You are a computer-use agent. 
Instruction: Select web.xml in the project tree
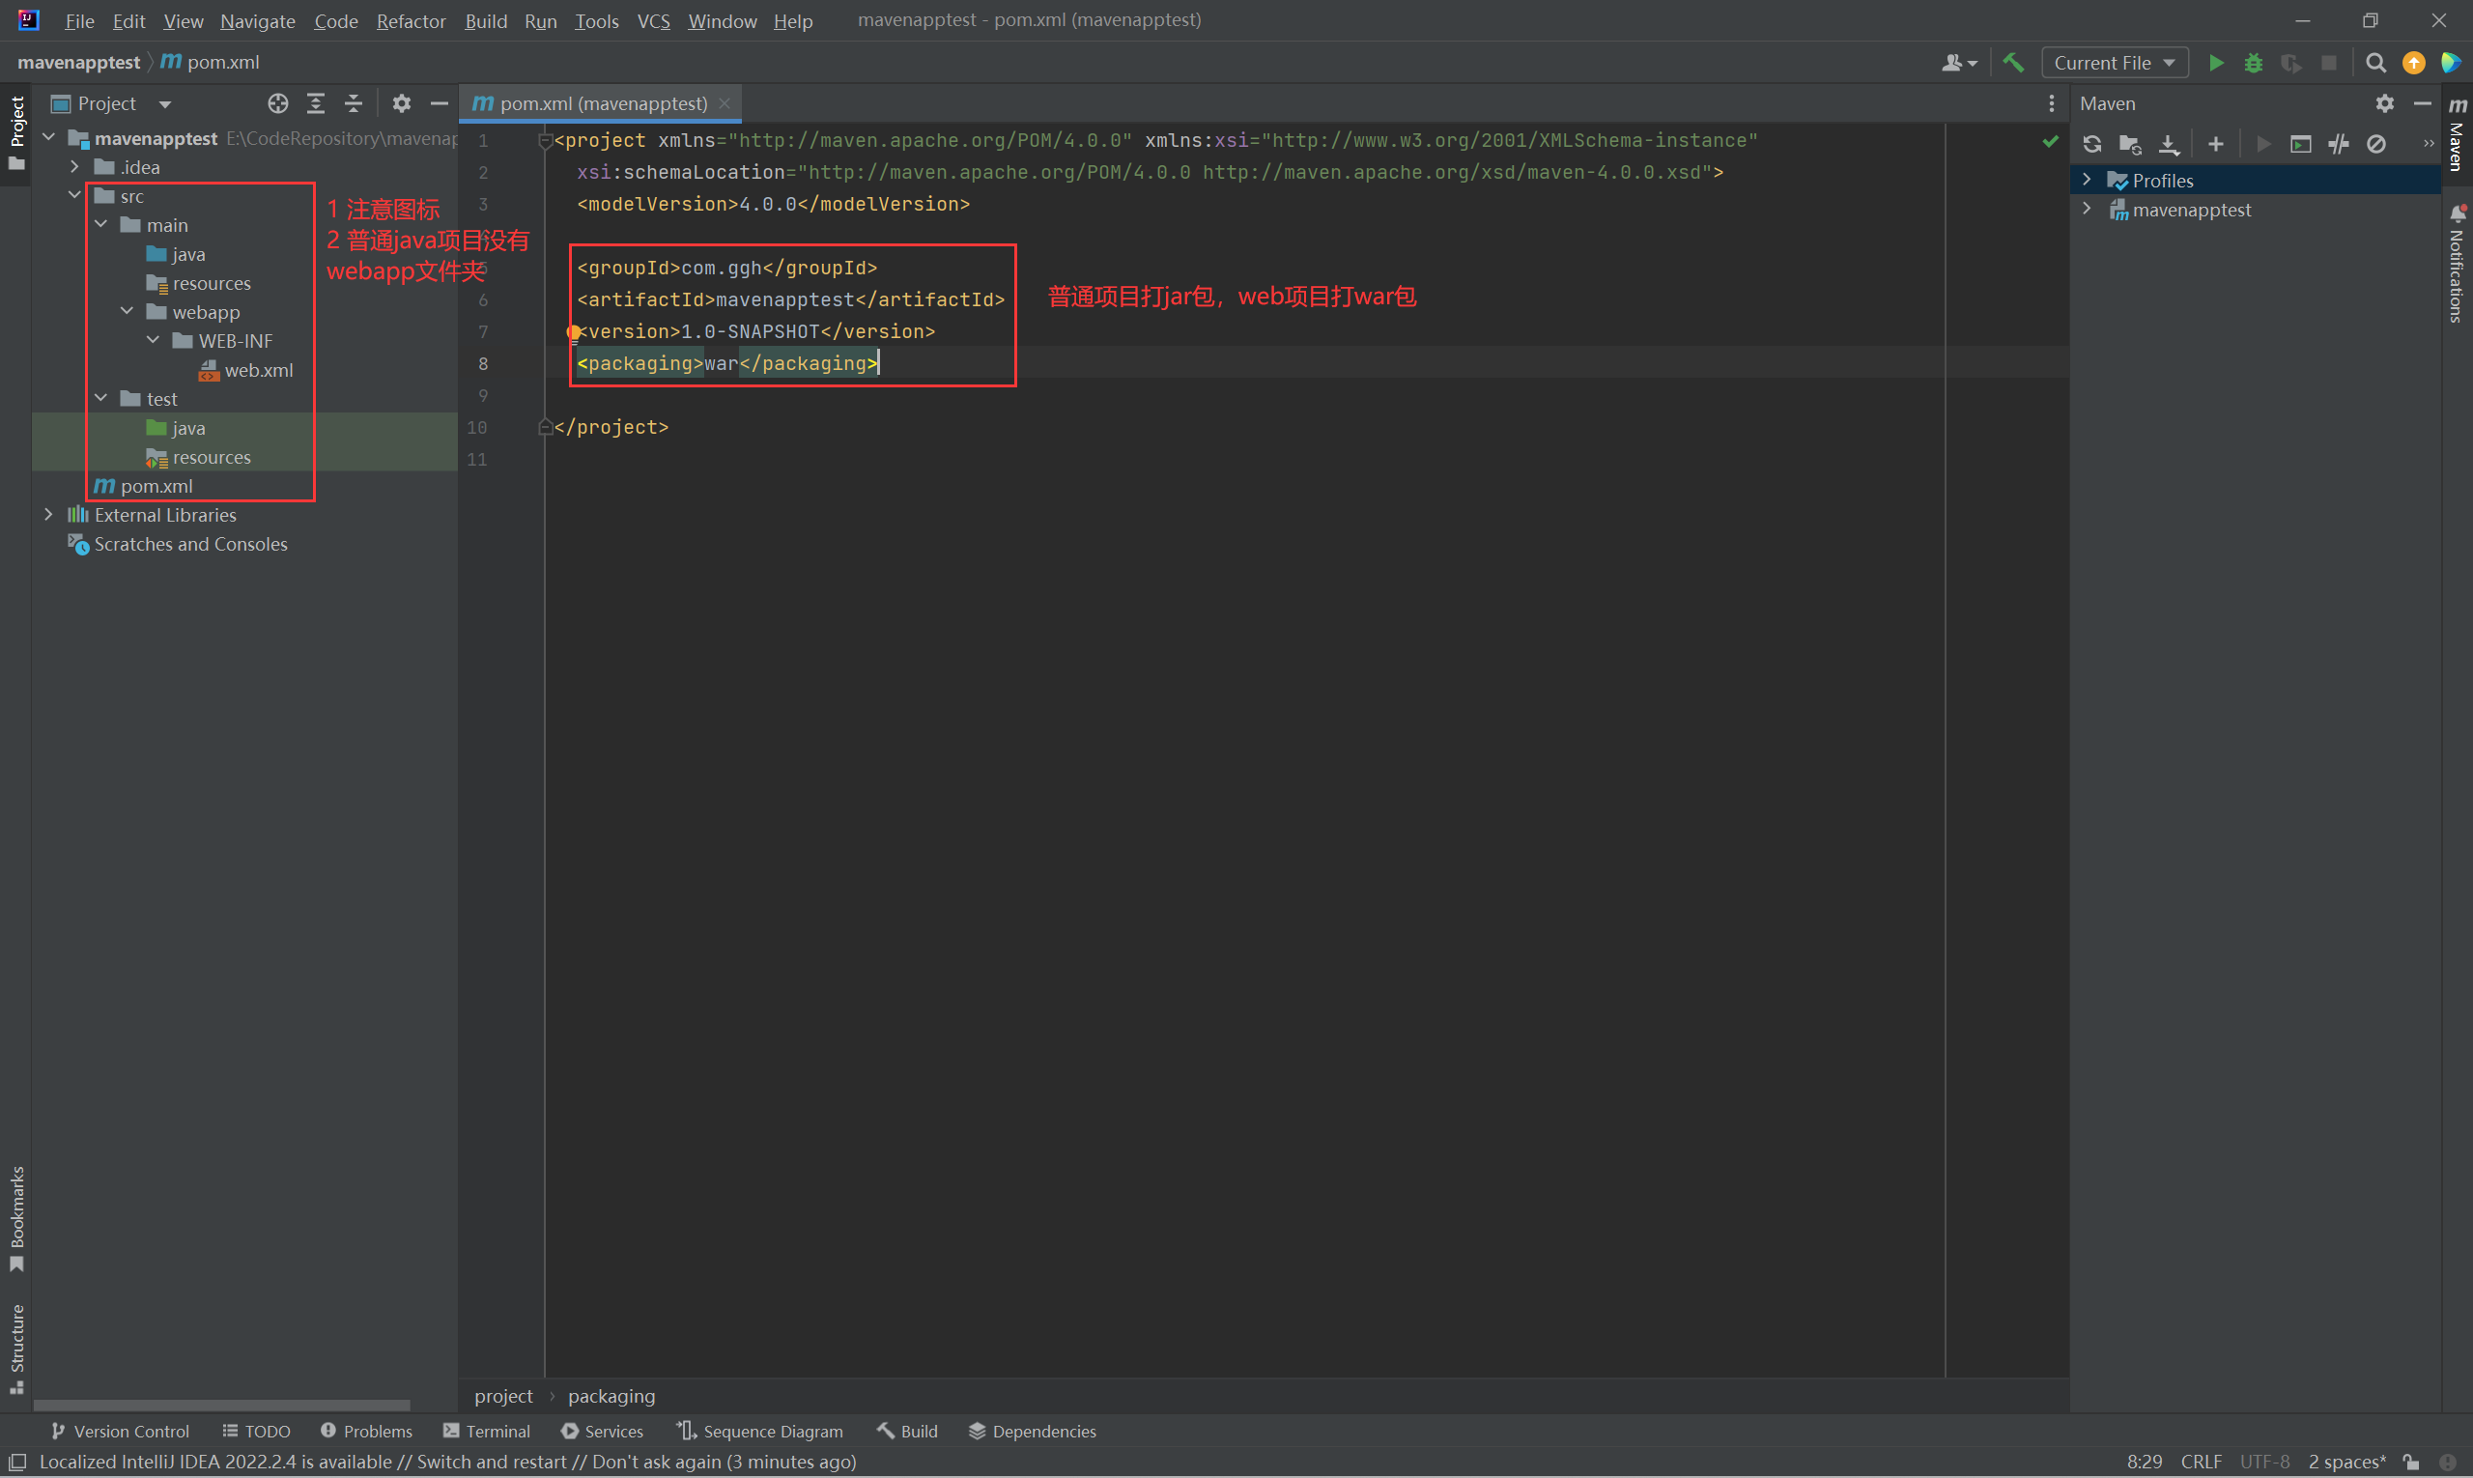tap(258, 371)
